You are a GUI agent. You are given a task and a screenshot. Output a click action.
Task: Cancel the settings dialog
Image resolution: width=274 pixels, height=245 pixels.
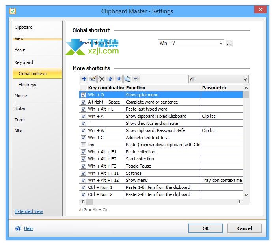tap(244, 228)
